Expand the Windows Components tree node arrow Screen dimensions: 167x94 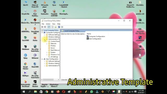pyautogui.click(x=47, y=55)
